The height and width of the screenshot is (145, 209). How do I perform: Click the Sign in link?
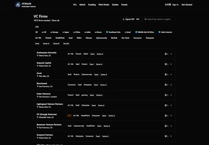(x=175, y=5)
